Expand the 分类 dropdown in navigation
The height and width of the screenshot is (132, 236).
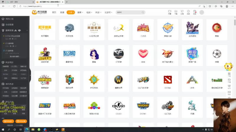coord(71,12)
